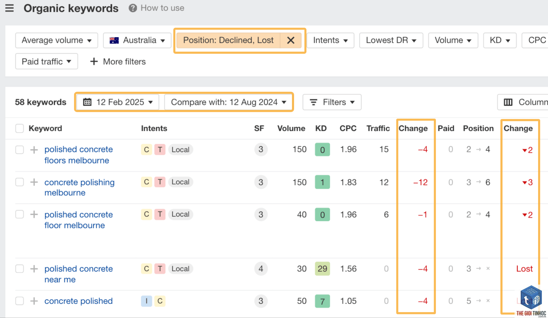The height and width of the screenshot is (318, 548).
Task: Open the CPC filter dropdown
Action: (x=535, y=40)
